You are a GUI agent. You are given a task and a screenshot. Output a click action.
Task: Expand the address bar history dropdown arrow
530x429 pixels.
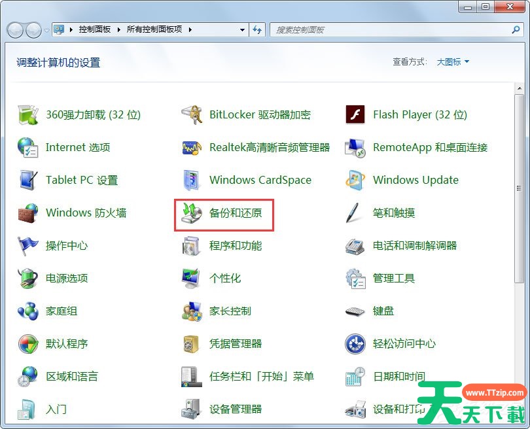click(x=242, y=29)
